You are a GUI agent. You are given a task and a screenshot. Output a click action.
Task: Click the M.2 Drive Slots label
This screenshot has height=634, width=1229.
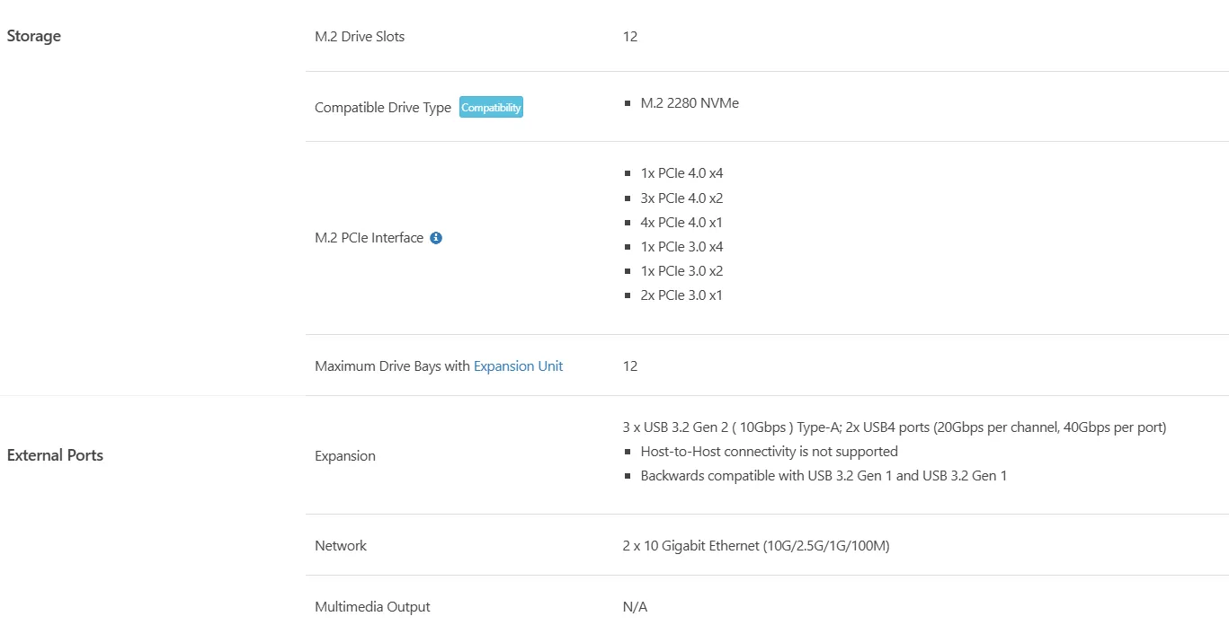(360, 37)
